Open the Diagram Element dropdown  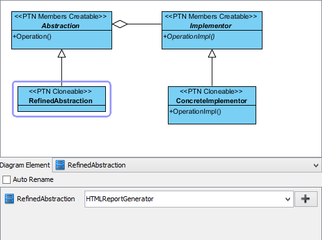click(x=187, y=165)
